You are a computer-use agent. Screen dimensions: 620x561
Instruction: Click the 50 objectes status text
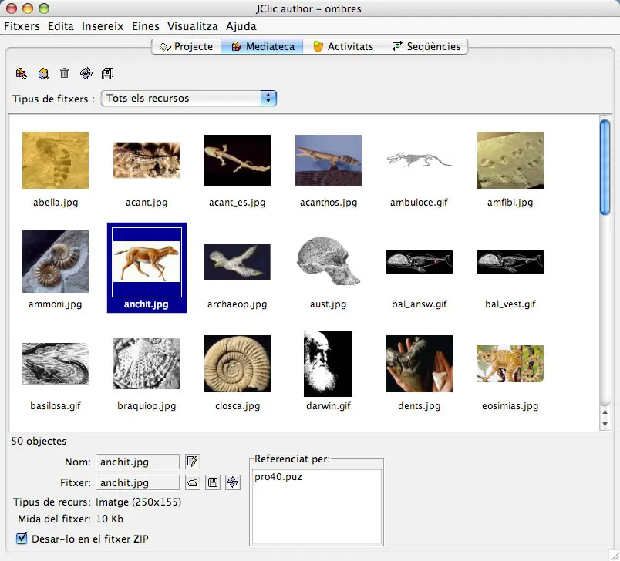click(x=39, y=441)
